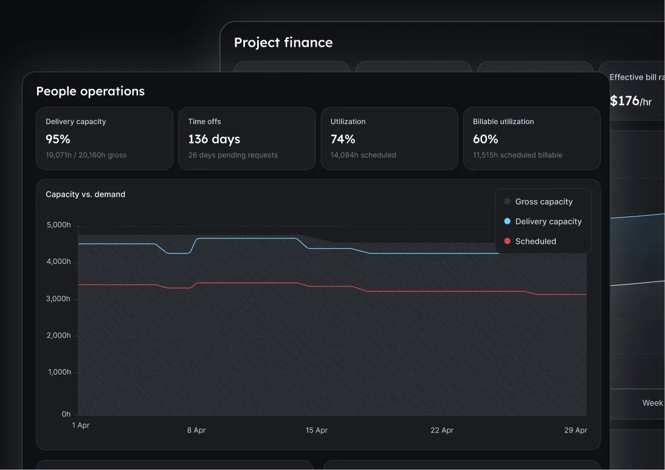The width and height of the screenshot is (665, 470).
Task: Open the Delivery capacity 95% card
Action: (105, 138)
